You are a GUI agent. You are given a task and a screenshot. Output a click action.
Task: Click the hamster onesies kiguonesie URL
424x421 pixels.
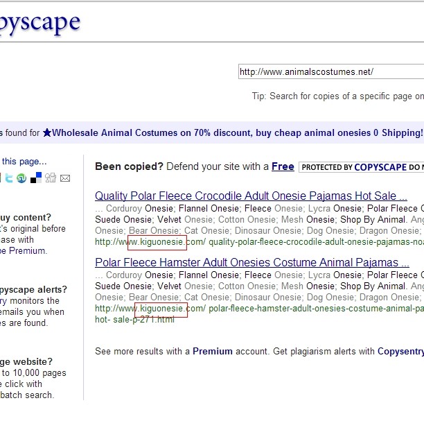[259, 309]
